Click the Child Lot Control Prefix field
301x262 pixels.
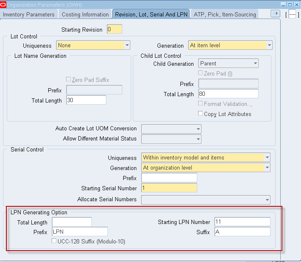tap(229, 84)
